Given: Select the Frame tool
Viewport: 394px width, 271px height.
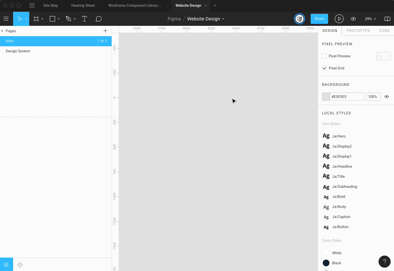Looking at the screenshot, I should point(36,19).
